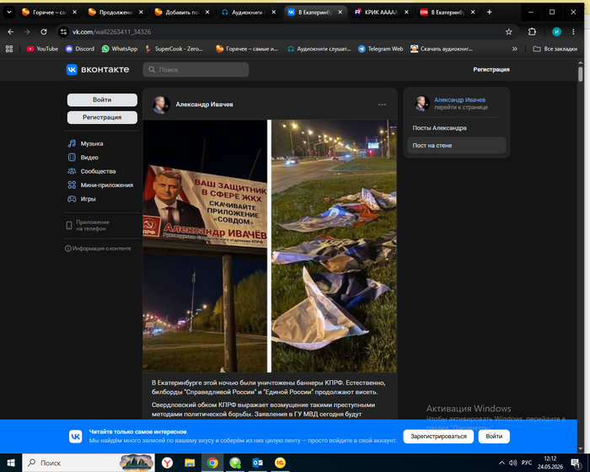Show hidden system tray icons

pos(501,463)
